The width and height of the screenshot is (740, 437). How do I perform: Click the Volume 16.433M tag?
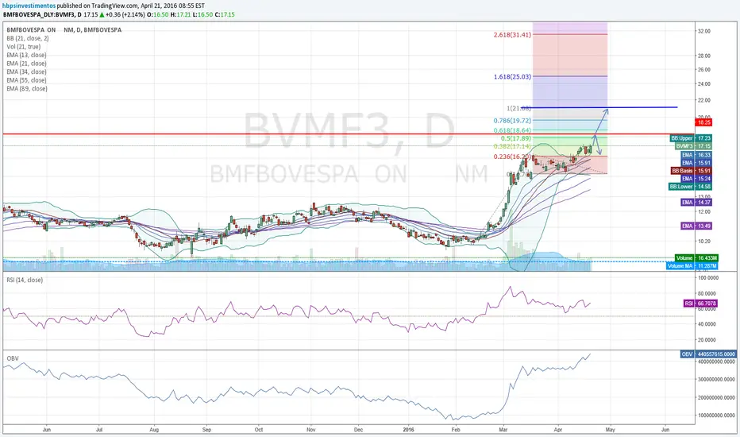pos(696,258)
